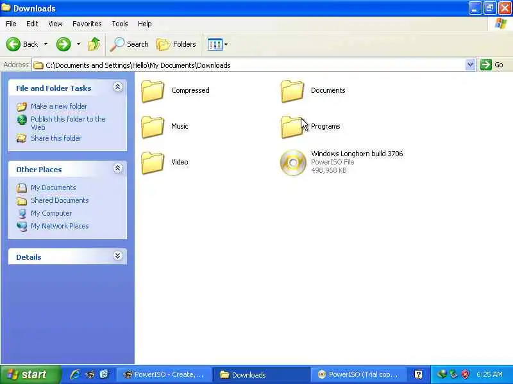
Task: Select the Windows Longhorn build 3706 filename
Action: [x=357, y=154]
